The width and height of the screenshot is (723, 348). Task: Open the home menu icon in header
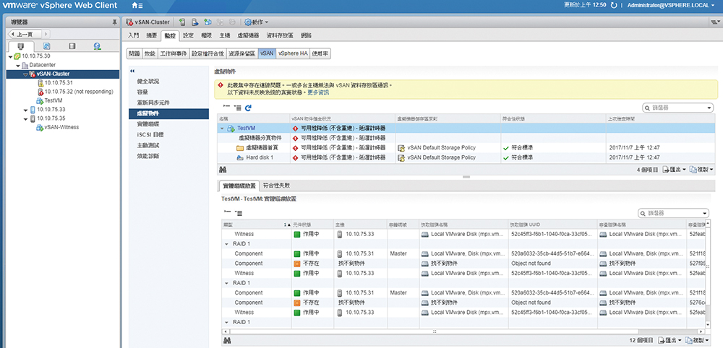coord(137,6)
